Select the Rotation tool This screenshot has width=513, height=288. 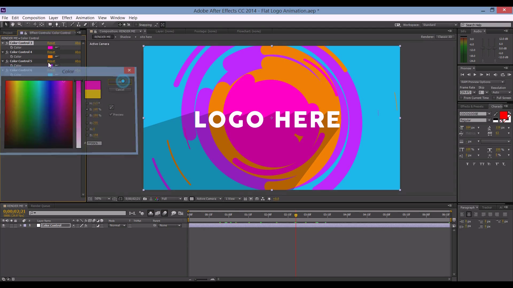[28, 25]
